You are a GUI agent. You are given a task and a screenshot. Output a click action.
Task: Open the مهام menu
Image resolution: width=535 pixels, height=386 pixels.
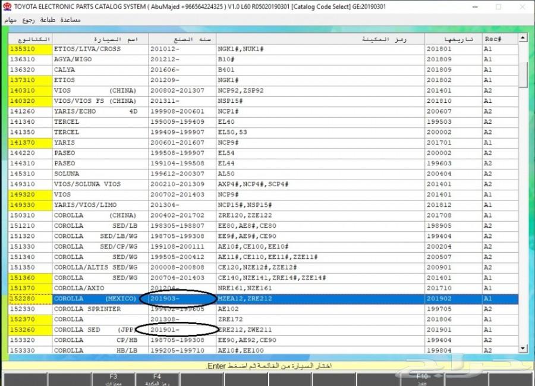(x=10, y=20)
